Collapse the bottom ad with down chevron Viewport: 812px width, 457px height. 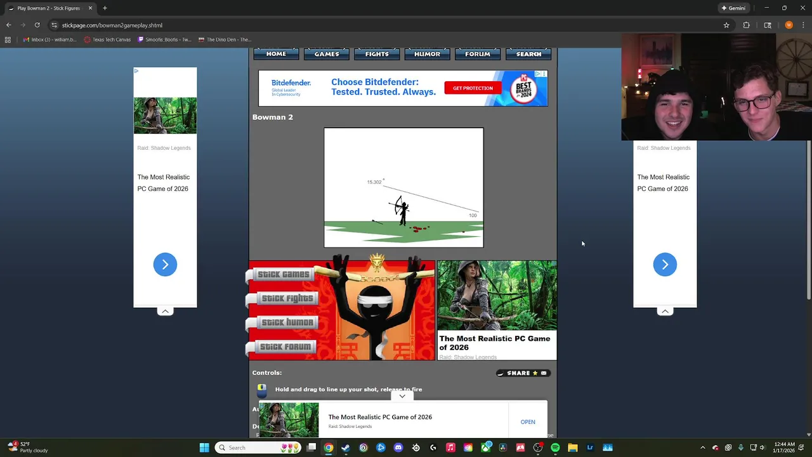click(x=402, y=396)
